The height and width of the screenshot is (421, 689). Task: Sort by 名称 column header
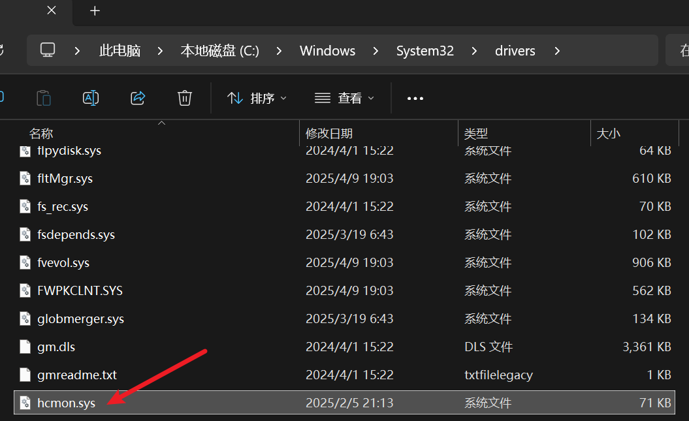tap(41, 133)
